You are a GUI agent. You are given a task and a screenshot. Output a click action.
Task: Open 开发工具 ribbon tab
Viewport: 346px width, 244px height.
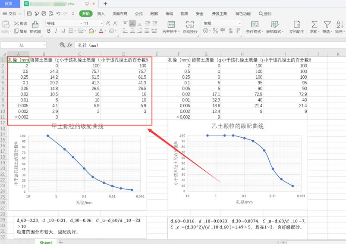[219, 14]
